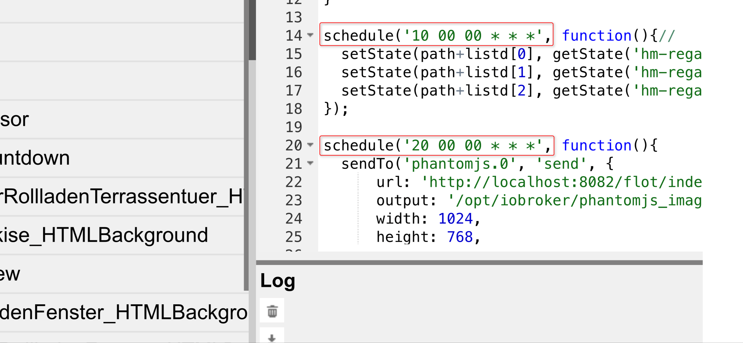Collapse the code fold at line 14
The image size is (743, 343).
[310, 35]
